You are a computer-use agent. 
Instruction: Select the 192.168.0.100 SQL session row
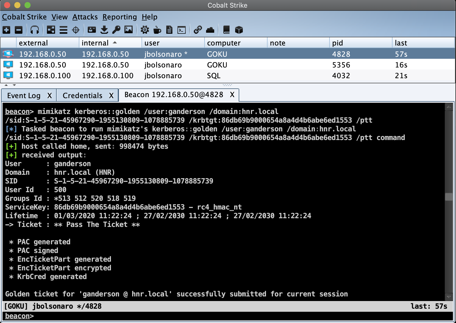pos(228,75)
